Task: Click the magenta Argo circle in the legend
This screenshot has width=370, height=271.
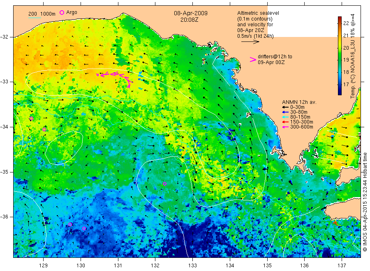Action: (62, 12)
